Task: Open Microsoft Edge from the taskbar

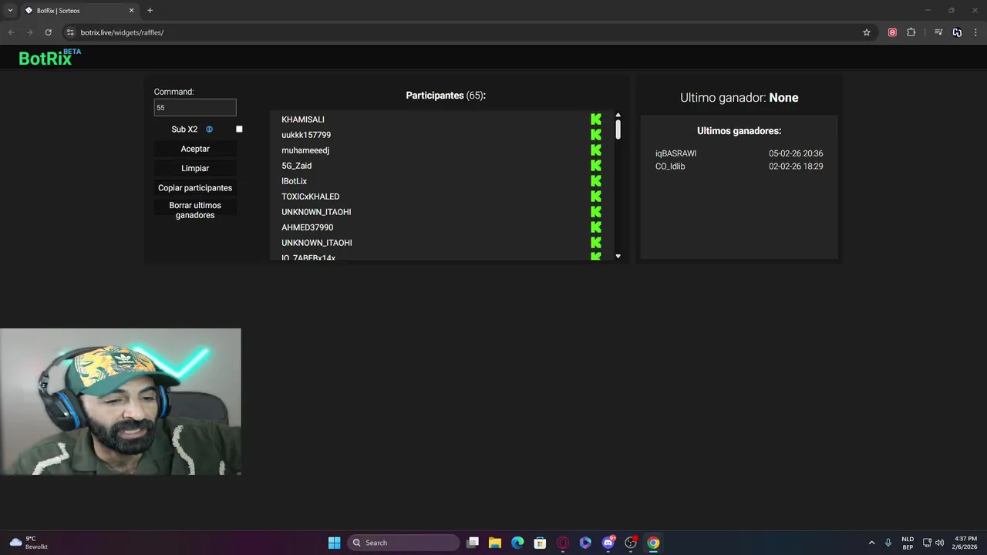Action: [517, 543]
